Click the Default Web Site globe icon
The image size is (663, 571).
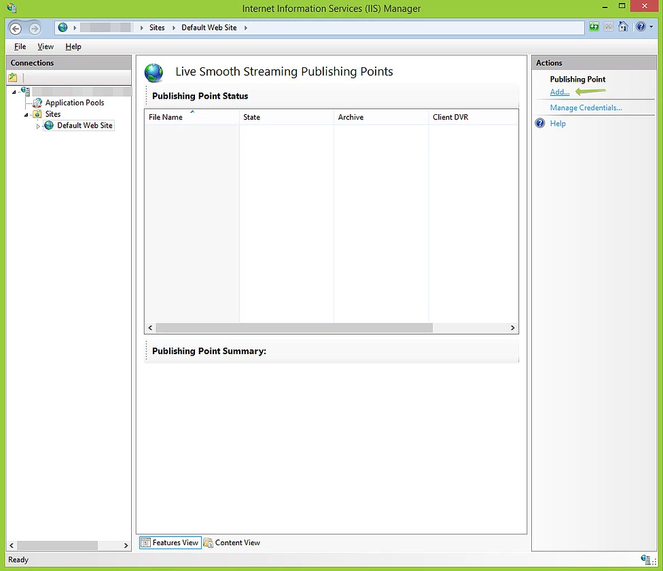[x=49, y=125]
